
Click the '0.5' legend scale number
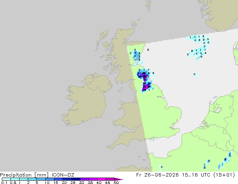13,182
